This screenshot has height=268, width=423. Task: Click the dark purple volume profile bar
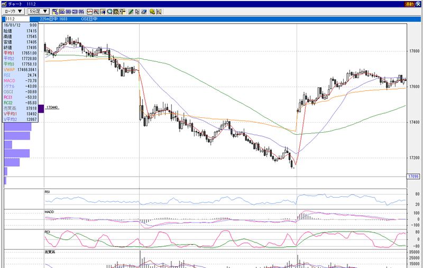41,109
